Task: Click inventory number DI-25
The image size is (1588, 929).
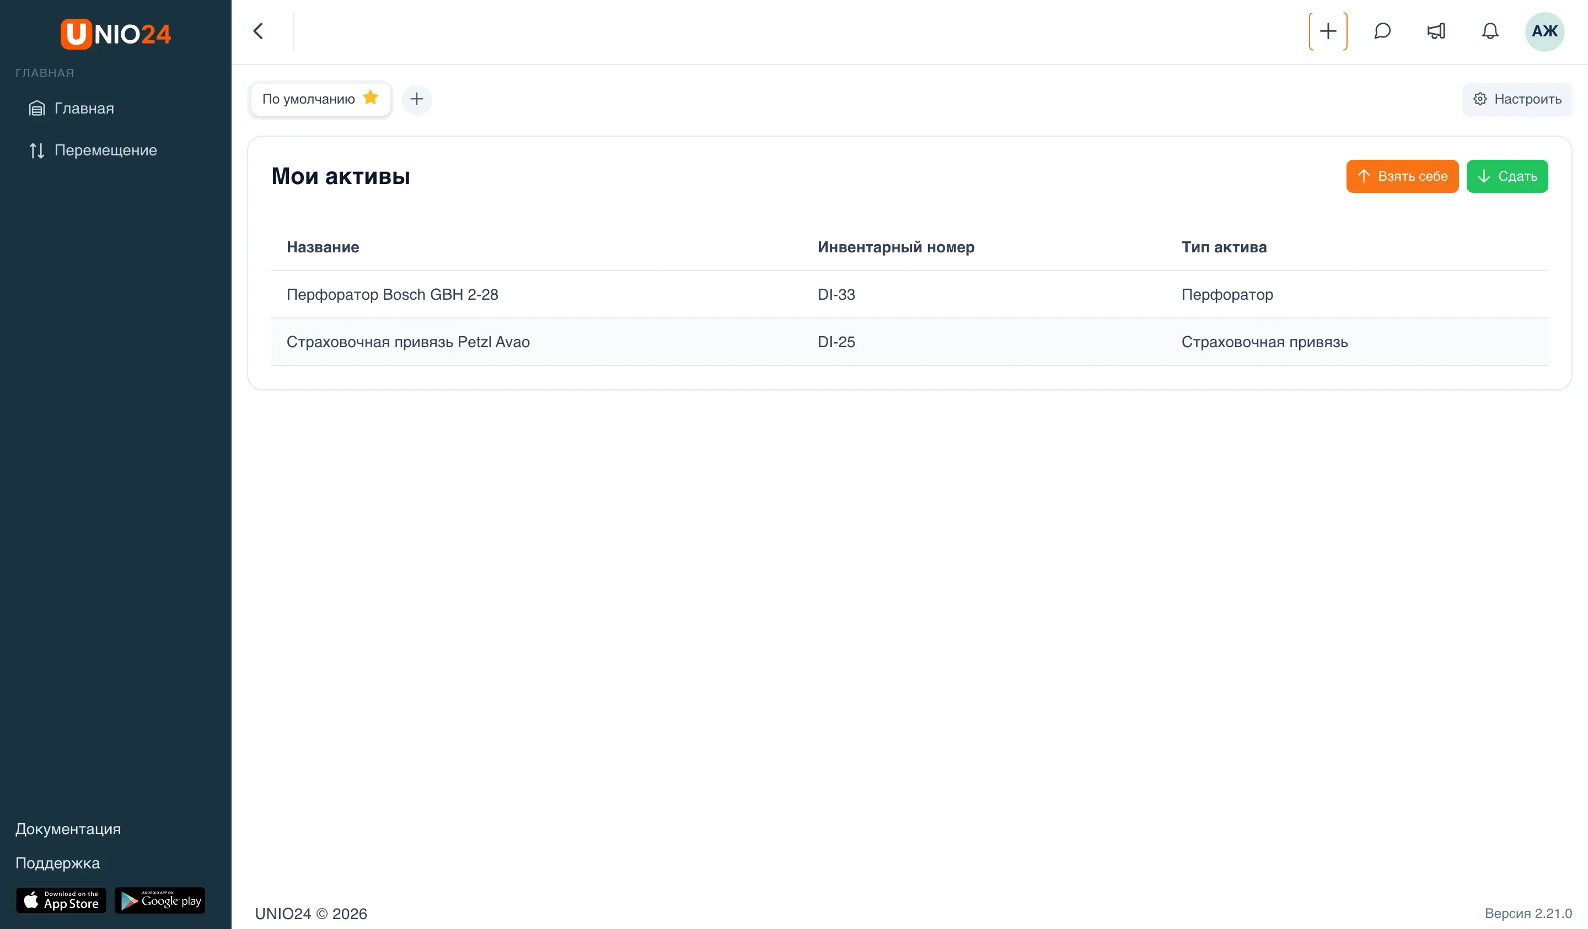Action: [836, 342]
